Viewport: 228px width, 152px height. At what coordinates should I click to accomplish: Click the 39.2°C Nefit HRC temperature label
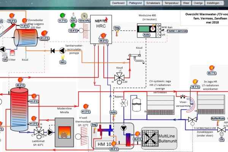(103, 41)
